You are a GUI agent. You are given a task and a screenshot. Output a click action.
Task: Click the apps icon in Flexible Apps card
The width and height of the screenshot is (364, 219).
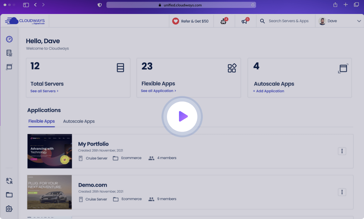232,68
